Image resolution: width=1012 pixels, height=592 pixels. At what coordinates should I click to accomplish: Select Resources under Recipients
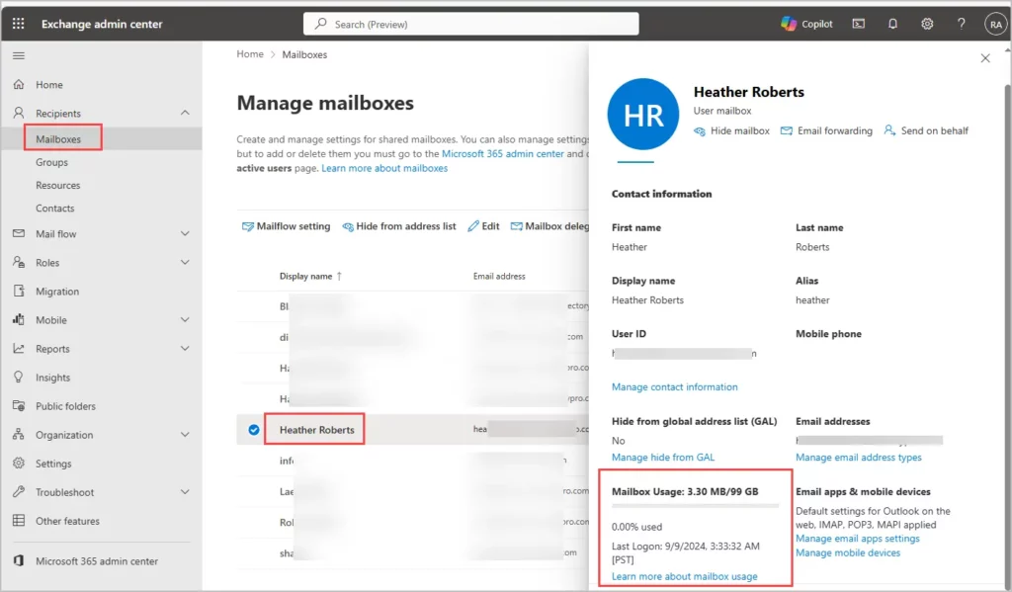point(58,185)
